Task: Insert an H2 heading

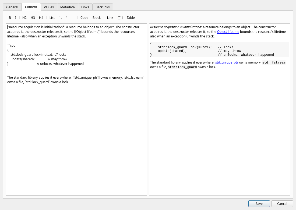Action: [24, 17]
